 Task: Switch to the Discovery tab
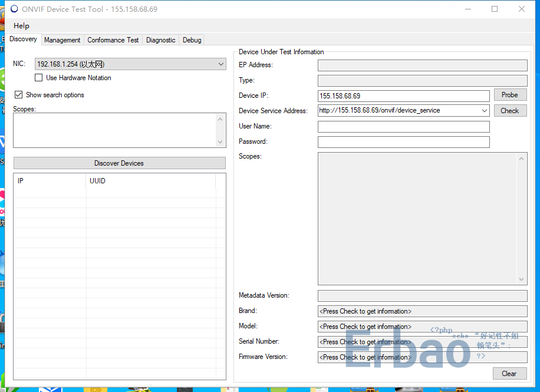23,39
